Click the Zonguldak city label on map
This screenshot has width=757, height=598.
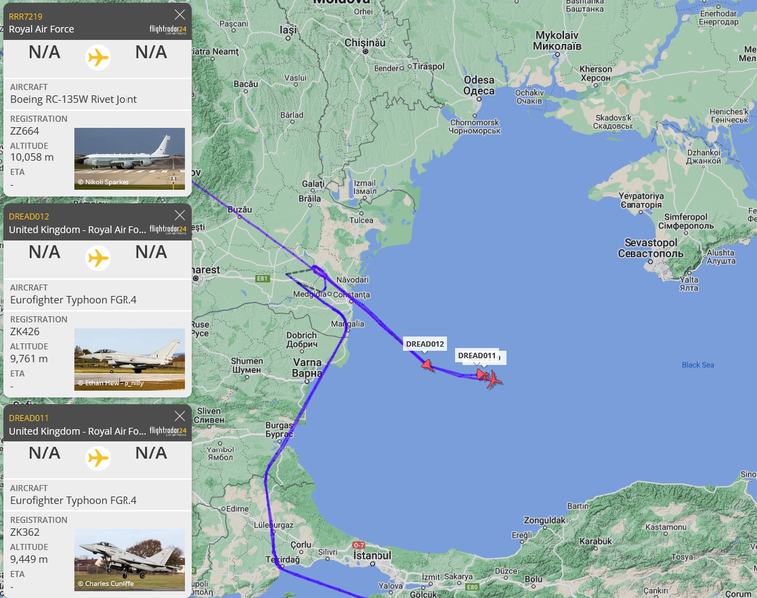point(544,520)
